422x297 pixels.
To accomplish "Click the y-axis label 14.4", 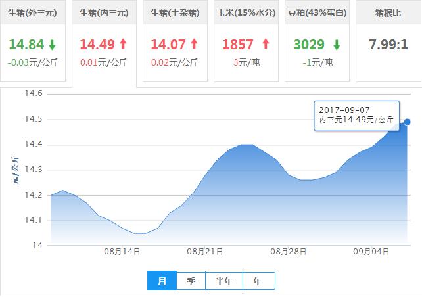I will pyautogui.click(x=34, y=144).
